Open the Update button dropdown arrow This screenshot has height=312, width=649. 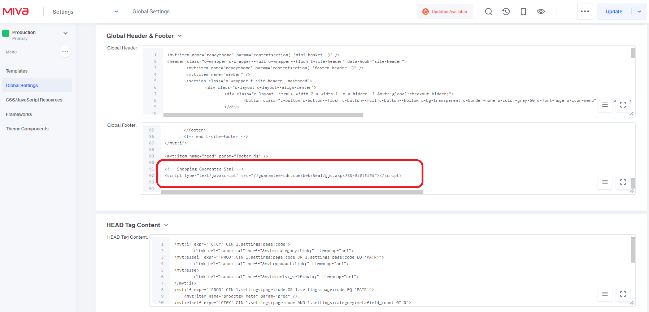[x=639, y=12]
